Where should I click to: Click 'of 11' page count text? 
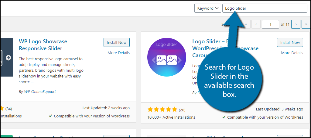pyautogui.click(x=285, y=25)
